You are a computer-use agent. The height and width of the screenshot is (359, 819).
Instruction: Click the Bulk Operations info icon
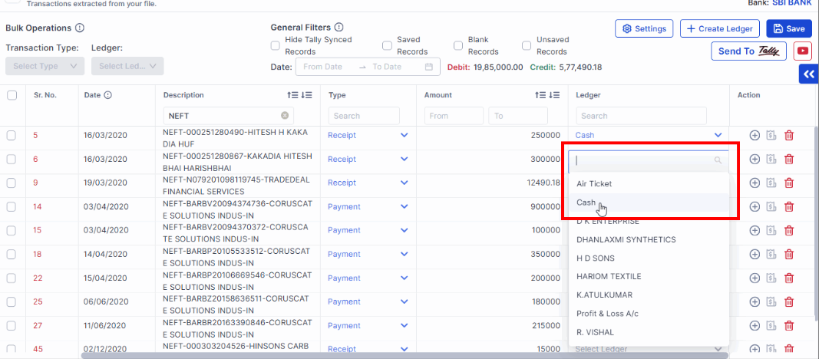(79, 28)
